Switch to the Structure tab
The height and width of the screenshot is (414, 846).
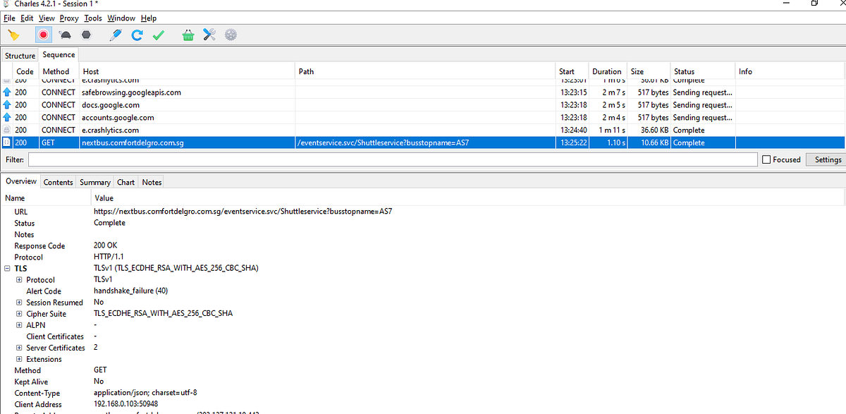click(x=20, y=54)
